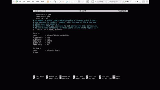Expand the stretch display dropdown arrow
Screen dimensions: 160x90
95,1
